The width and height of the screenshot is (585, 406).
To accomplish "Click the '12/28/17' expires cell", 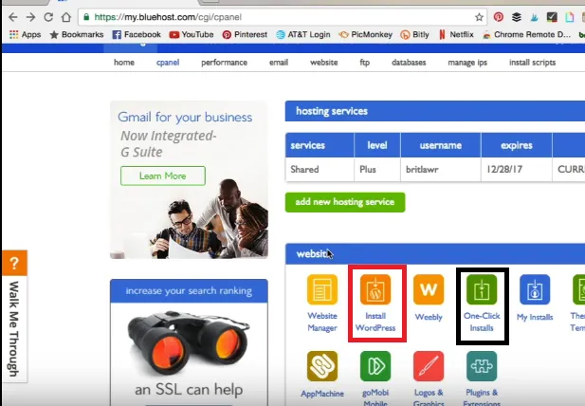I will pos(517,170).
